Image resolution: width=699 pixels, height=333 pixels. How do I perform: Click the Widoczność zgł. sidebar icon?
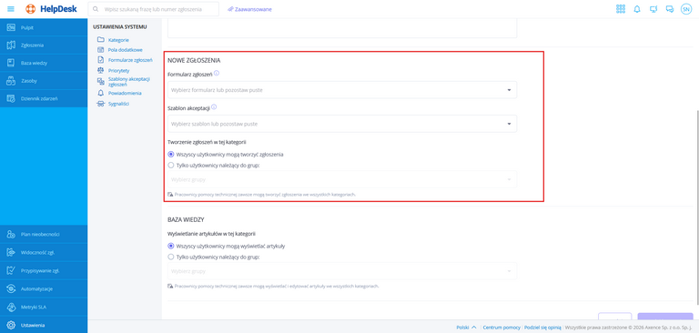pyautogui.click(x=11, y=252)
